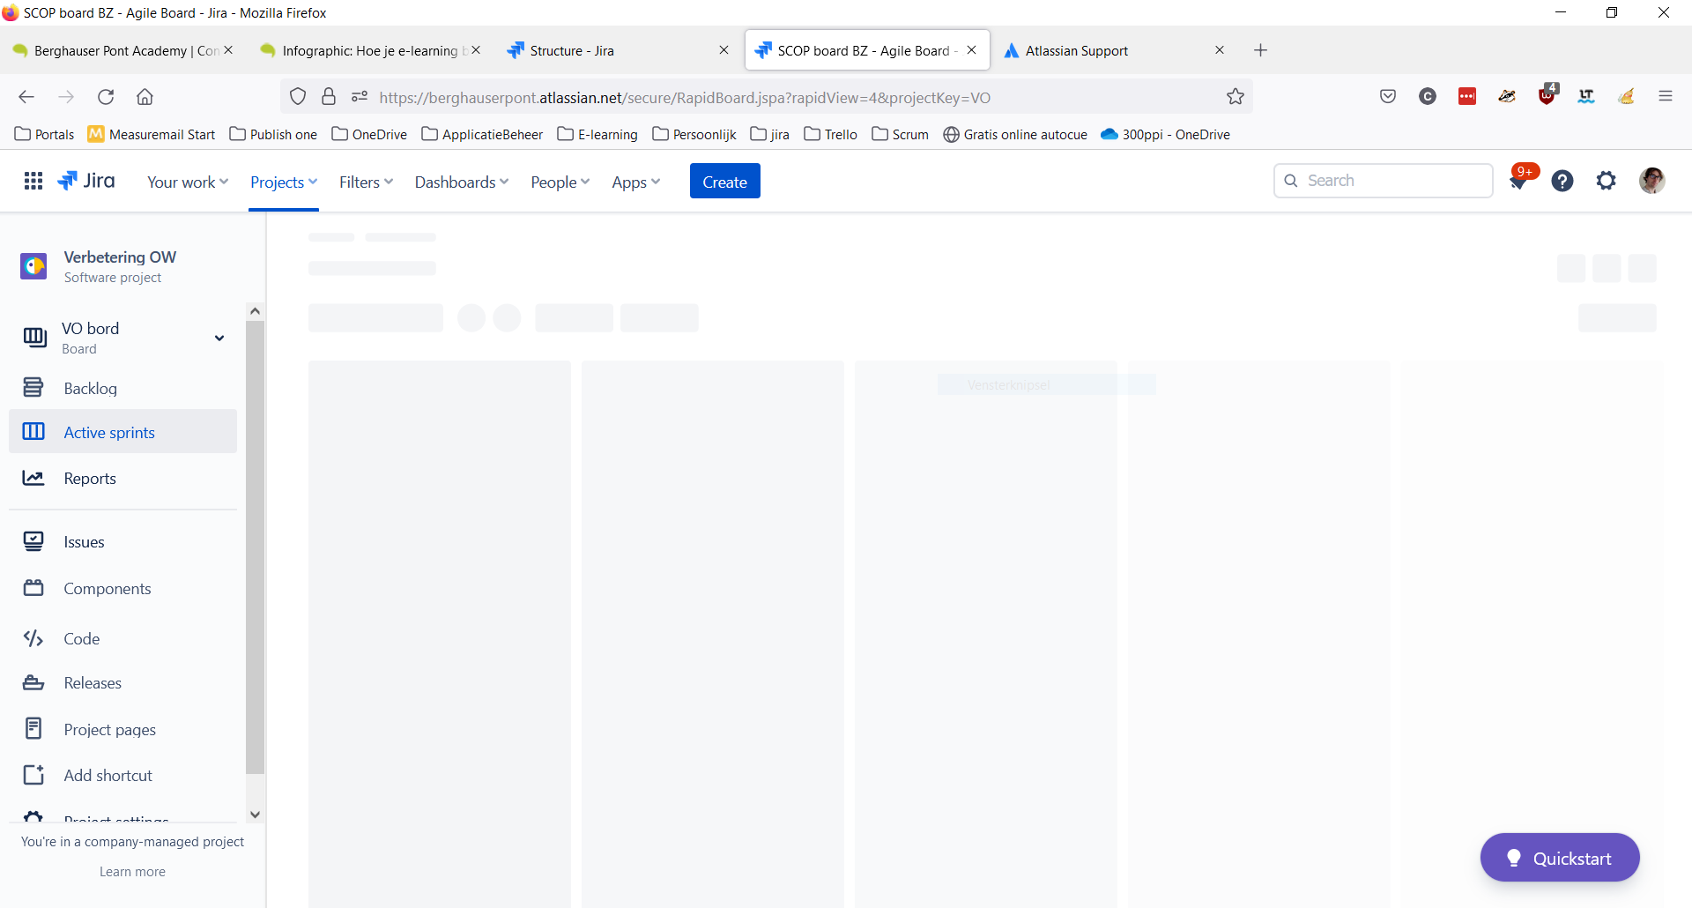Screen dimensions: 1692x908
Task: Bookmark this page with star icon
Action: coord(1236,97)
